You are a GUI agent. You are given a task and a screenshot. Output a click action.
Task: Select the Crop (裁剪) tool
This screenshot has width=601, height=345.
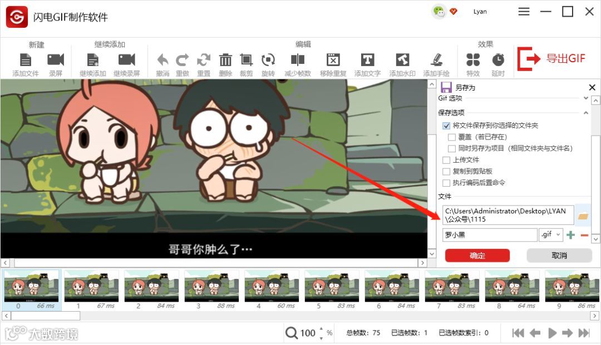click(246, 60)
